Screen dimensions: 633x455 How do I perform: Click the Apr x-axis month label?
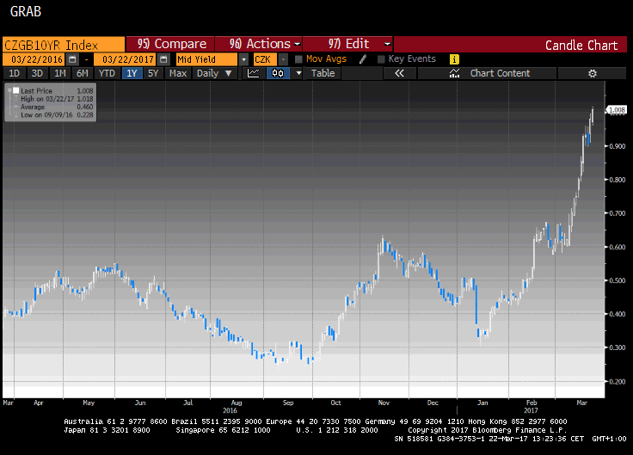(39, 403)
